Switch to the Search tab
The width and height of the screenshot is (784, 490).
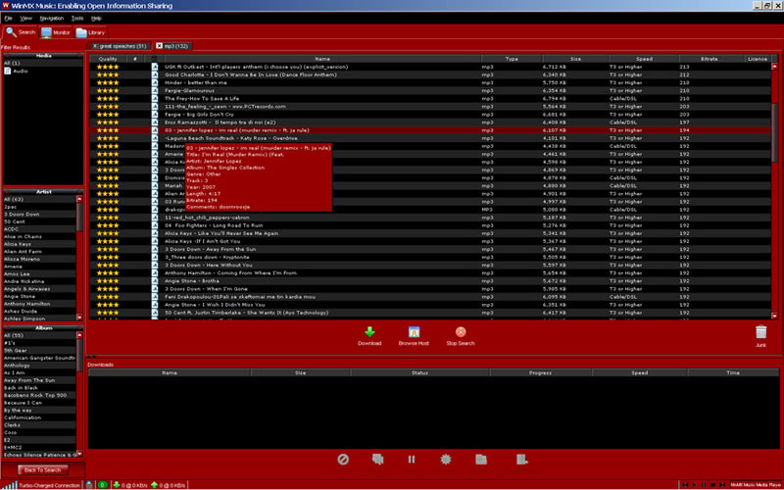(x=21, y=32)
